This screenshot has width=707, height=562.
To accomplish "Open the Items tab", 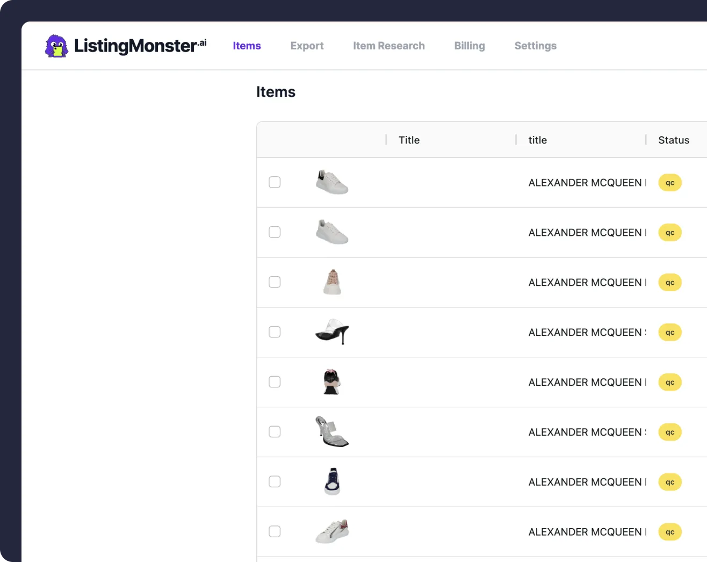I will [247, 46].
